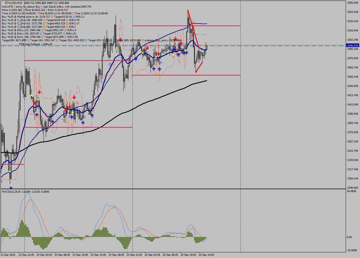Viewport: 360px width, 258px height.
Task: Click the blue up arrow at chart bottom-left
Action: pyautogui.click(x=11, y=188)
